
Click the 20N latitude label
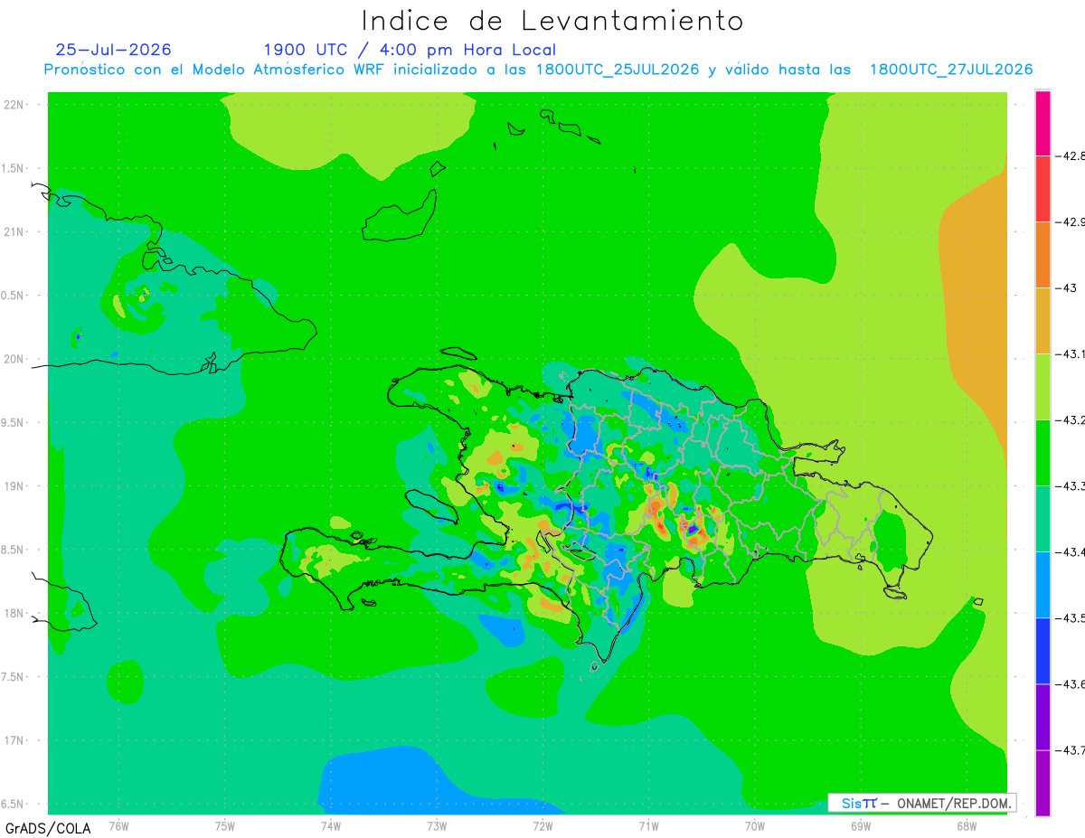coord(15,359)
